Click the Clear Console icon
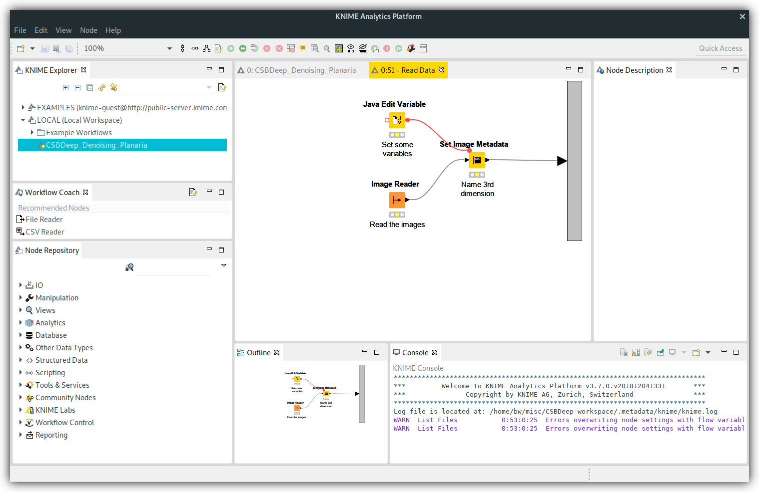 tap(624, 352)
